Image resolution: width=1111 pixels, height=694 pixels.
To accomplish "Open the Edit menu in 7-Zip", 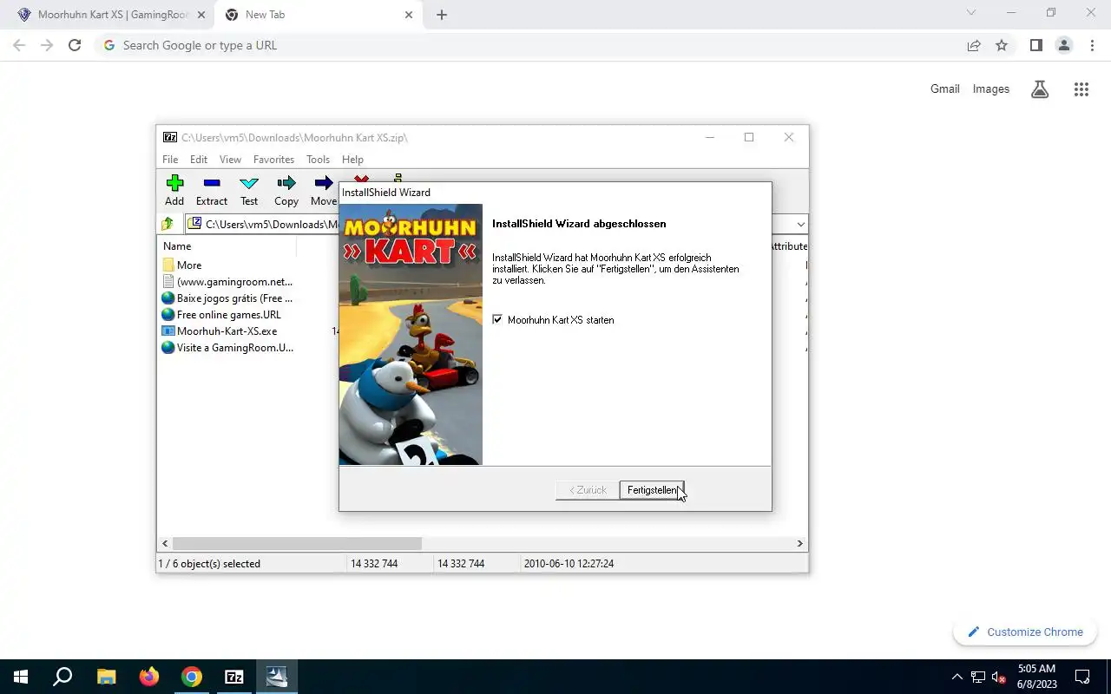I will click(199, 160).
